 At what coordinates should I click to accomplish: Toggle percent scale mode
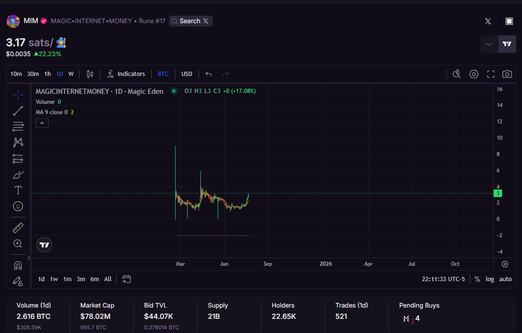[x=477, y=279]
